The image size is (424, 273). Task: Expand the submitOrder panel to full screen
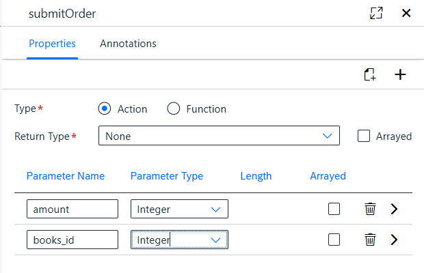click(x=376, y=13)
